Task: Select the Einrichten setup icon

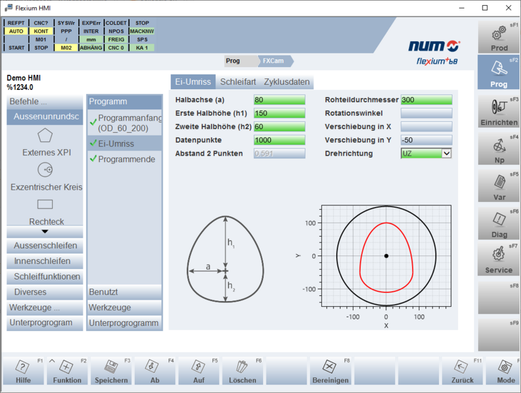Action: [x=498, y=111]
